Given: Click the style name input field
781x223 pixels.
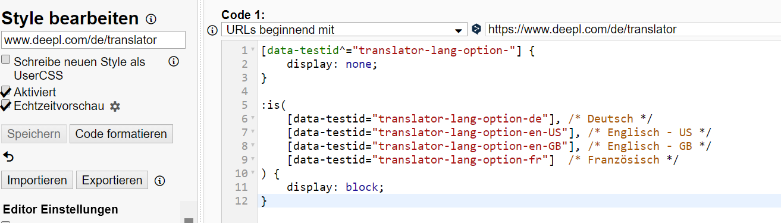Looking at the screenshot, I should pyautogui.click(x=93, y=40).
